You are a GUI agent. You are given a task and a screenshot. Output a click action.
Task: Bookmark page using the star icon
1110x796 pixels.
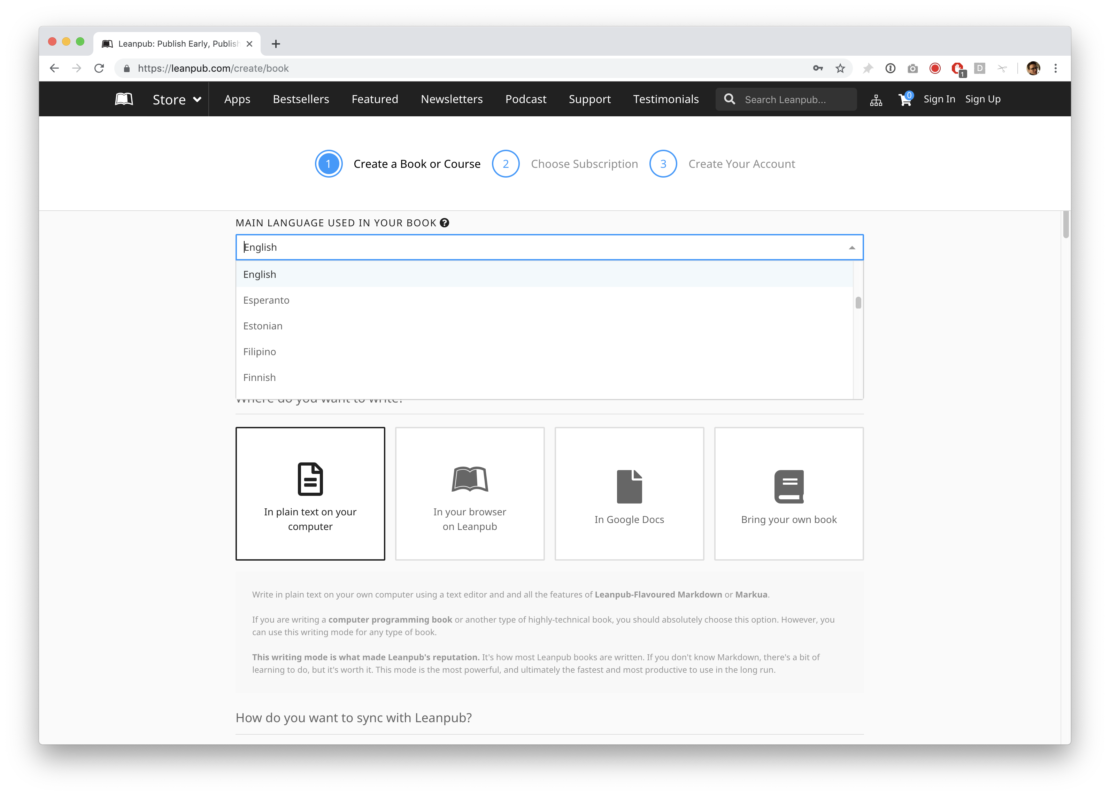click(x=840, y=69)
